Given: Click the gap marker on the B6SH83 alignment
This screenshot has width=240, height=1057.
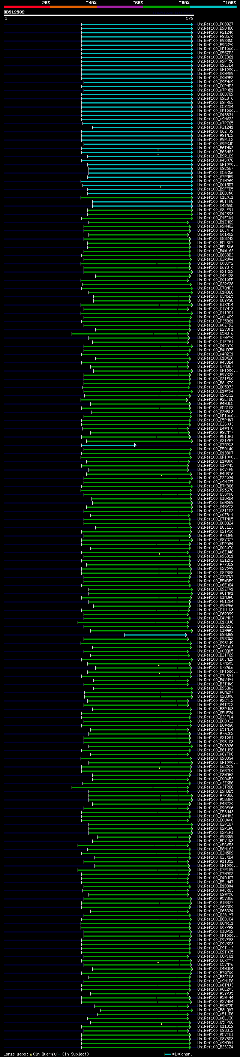Looking at the screenshot, I should pyautogui.click(x=158, y=153).
